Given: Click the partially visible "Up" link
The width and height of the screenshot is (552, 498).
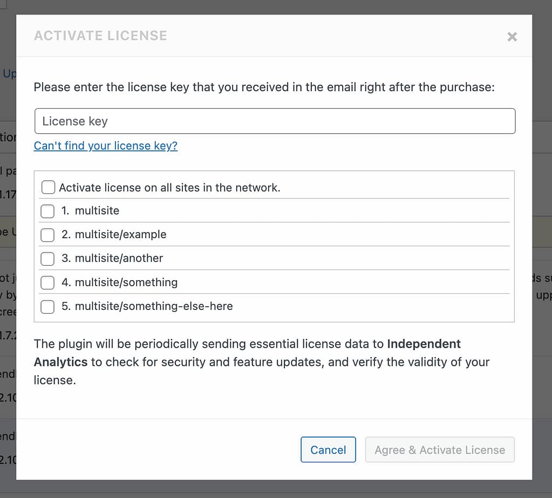Looking at the screenshot, I should 10,73.
